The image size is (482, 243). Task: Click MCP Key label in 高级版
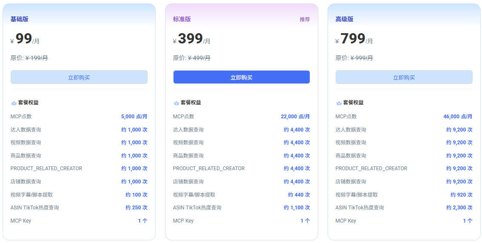(x=346, y=221)
